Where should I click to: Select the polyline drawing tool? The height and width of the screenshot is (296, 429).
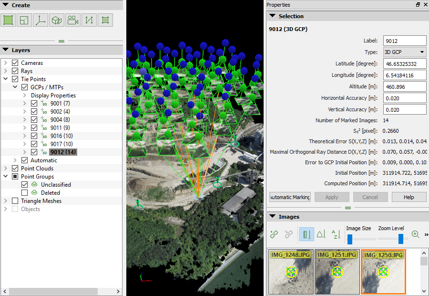[89, 20]
